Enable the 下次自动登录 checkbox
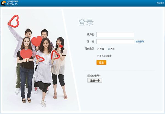 click(x=98, y=56)
